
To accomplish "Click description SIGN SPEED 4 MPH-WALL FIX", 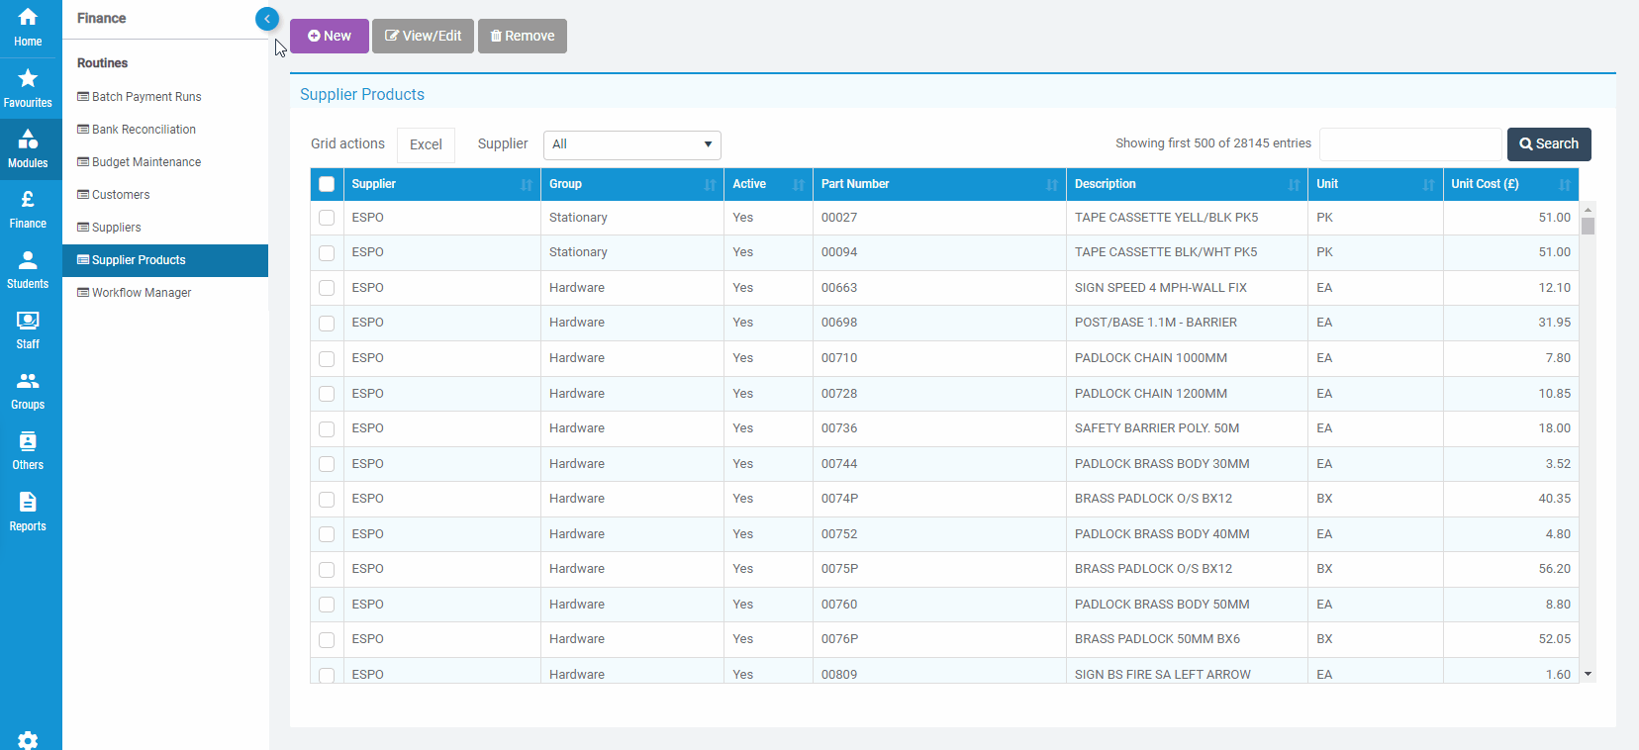I will [x=1160, y=288].
